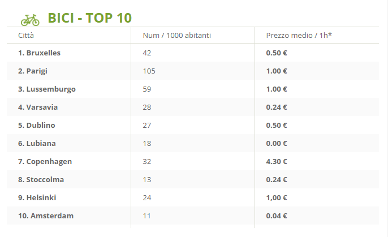This screenshot has width=388, height=237.
Task: Select the 1. Bruxelles row label
Action: [39, 53]
